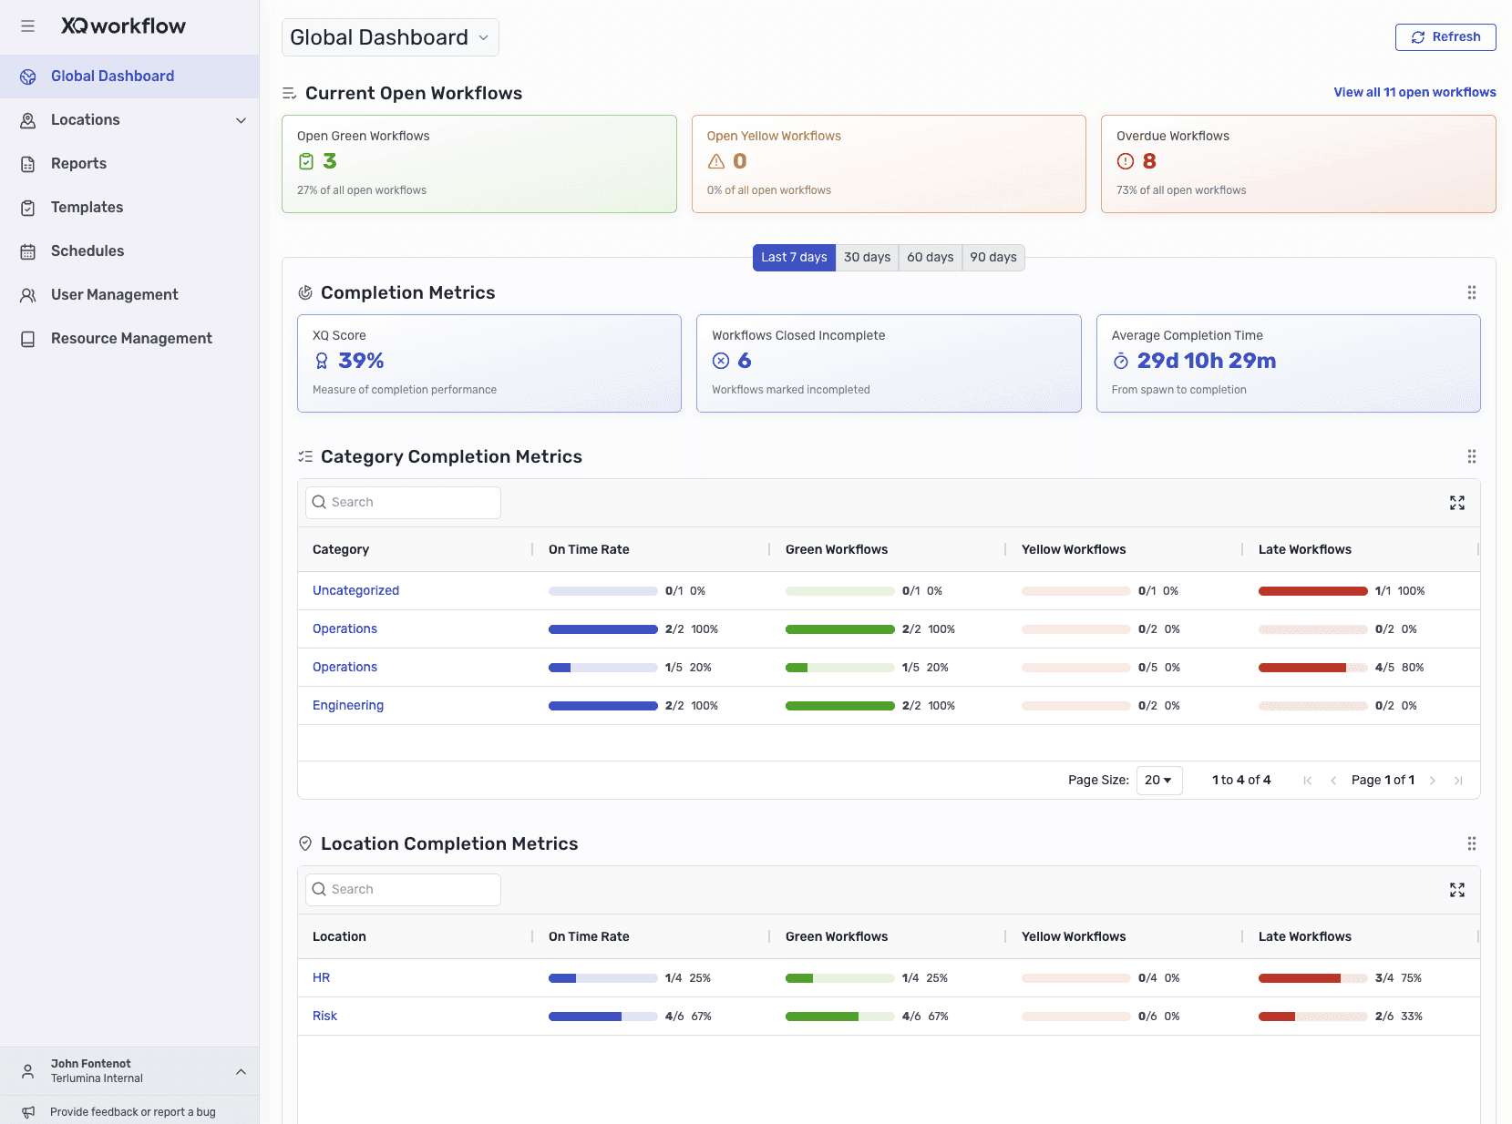The image size is (1512, 1124).
Task: Select the 90 days time range
Action: pyautogui.click(x=993, y=258)
